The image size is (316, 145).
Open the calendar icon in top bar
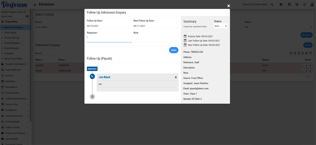click(289, 4)
